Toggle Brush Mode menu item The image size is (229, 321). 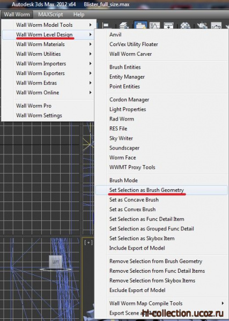coord(123,181)
